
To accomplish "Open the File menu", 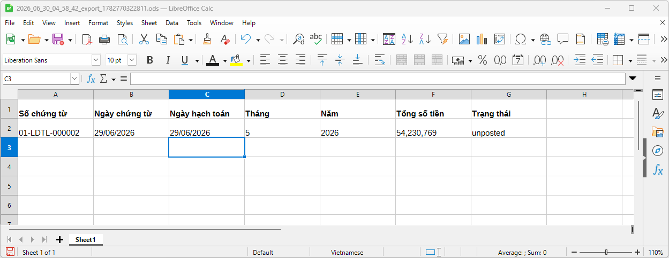I will click(x=10, y=23).
